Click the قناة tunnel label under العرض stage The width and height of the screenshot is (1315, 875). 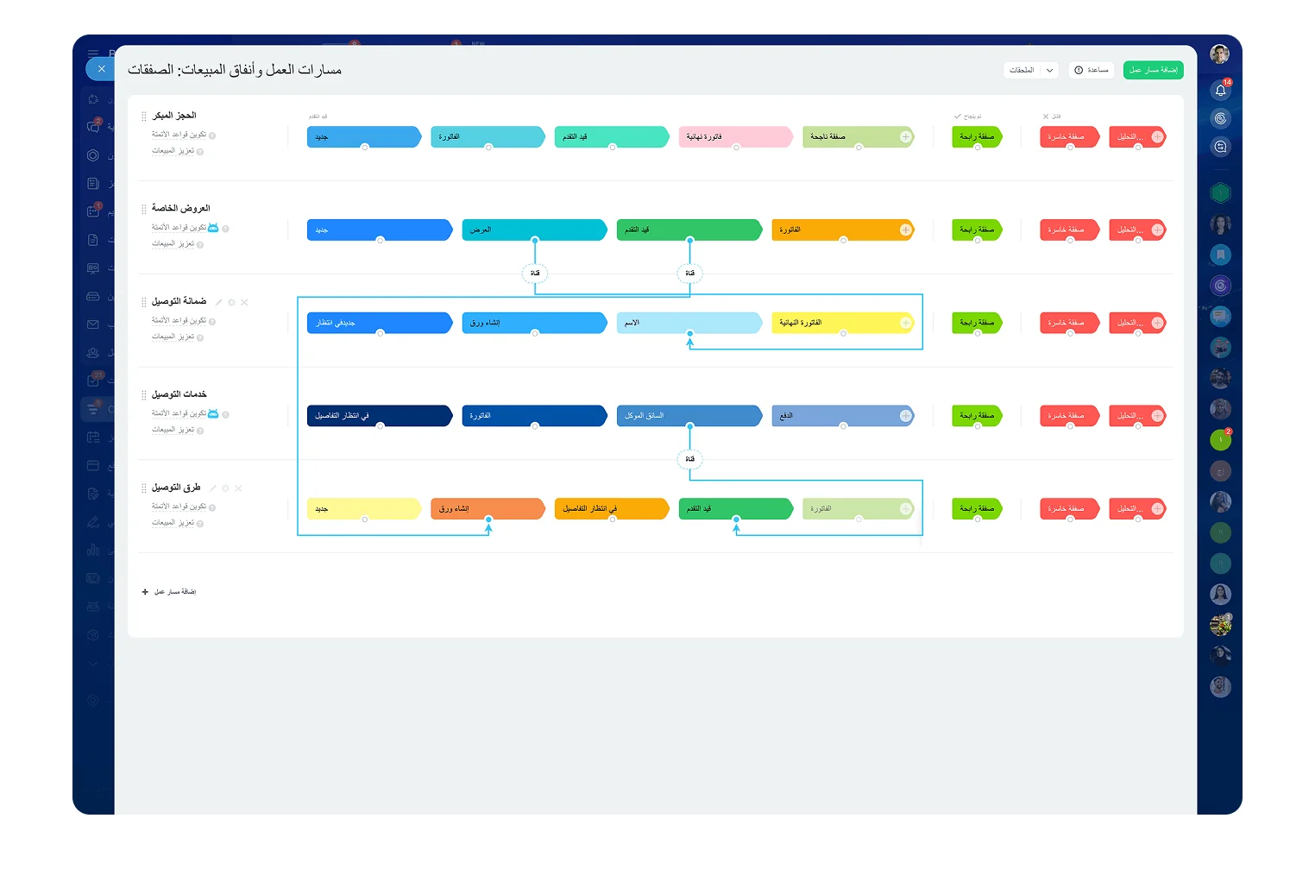point(535,274)
